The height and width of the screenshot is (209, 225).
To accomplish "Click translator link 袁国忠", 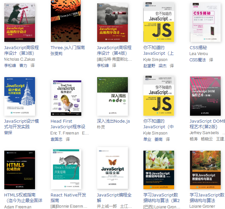I will [56, 139].
